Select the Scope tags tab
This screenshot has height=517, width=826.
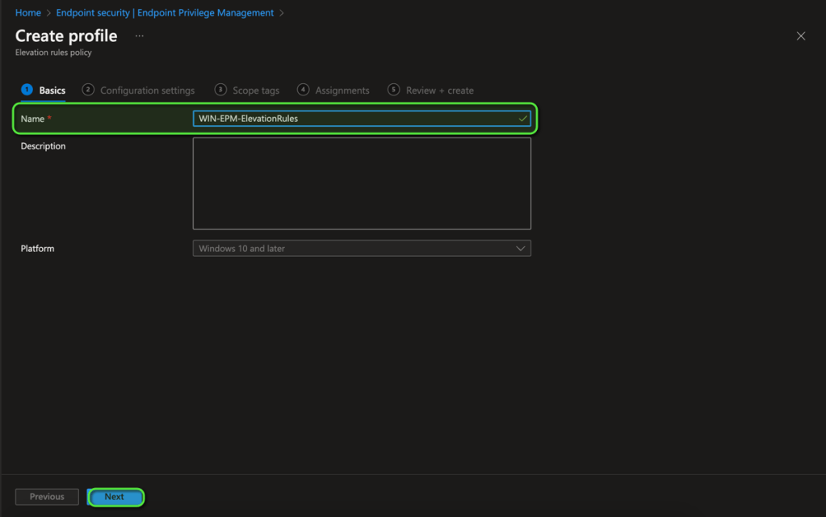[255, 90]
